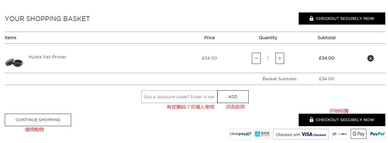Pay with the Clearpay icon
Viewport: 388px width, 143px height.
(241, 134)
